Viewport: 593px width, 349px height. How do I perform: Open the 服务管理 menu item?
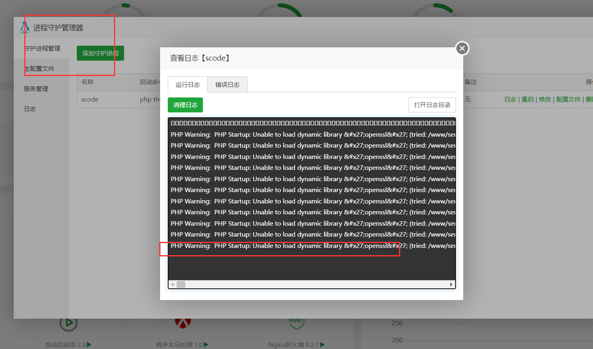[42, 89]
